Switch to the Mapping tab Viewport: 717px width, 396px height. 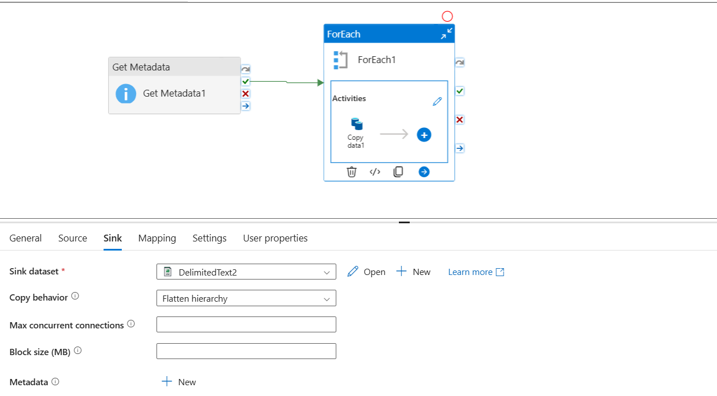(x=157, y=238)
